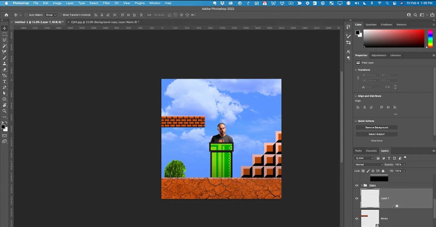Open the Normal blend mode dropdown
The width and height of the screenshot is (436, 227).
(x=369, y=164)
